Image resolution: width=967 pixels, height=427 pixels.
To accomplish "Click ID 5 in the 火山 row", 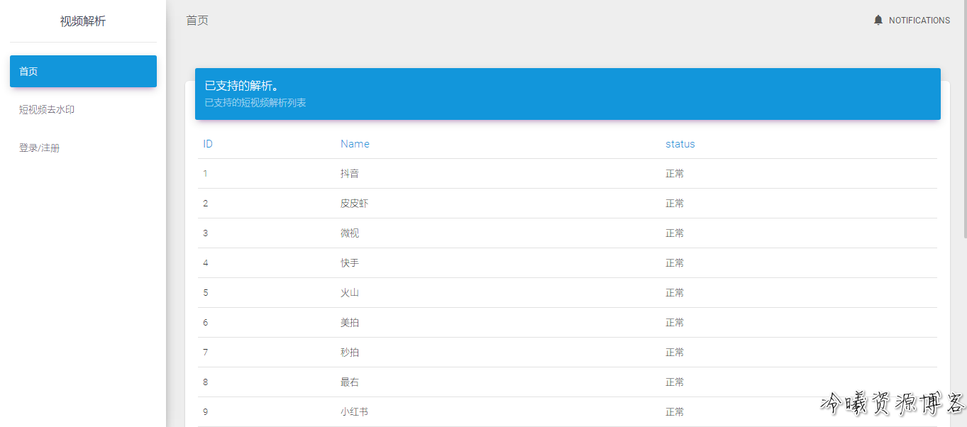I will [x=206, y=293].
